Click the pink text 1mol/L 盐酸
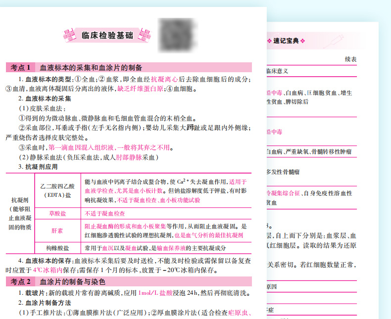391x319 pixels. pos(158,293)
